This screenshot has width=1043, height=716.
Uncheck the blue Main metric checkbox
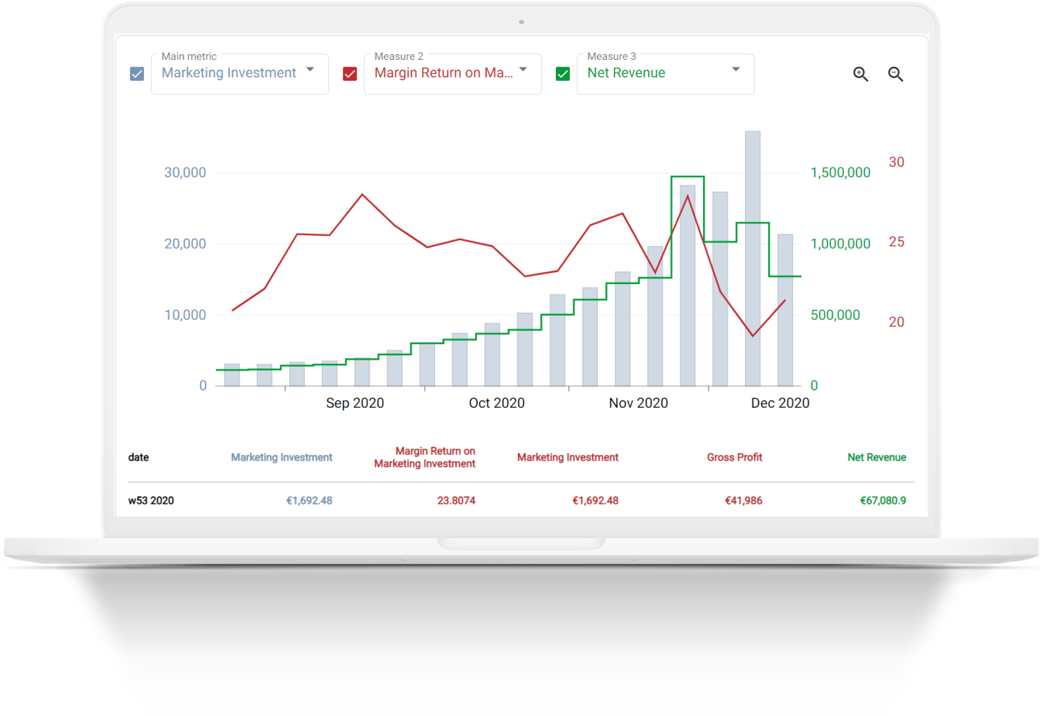[137, 74]
